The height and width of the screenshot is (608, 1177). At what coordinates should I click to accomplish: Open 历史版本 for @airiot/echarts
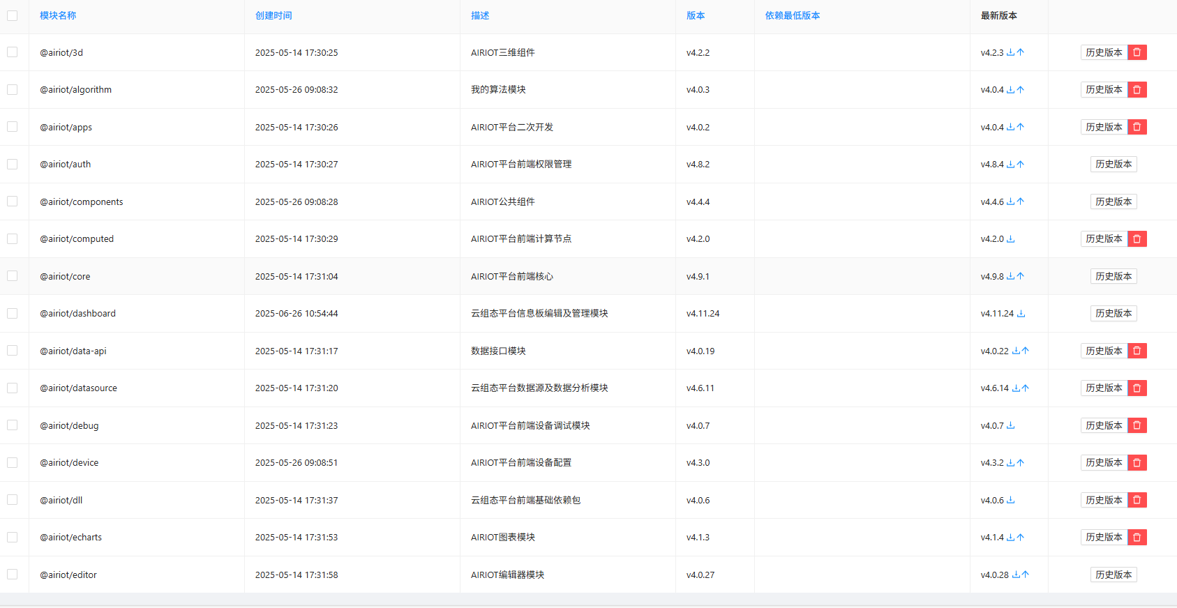1104,537
